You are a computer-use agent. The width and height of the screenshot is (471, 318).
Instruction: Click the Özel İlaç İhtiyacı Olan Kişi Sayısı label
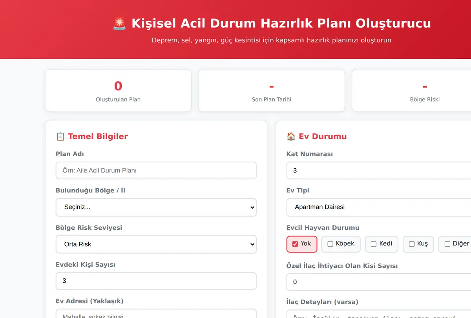[342, 266]
